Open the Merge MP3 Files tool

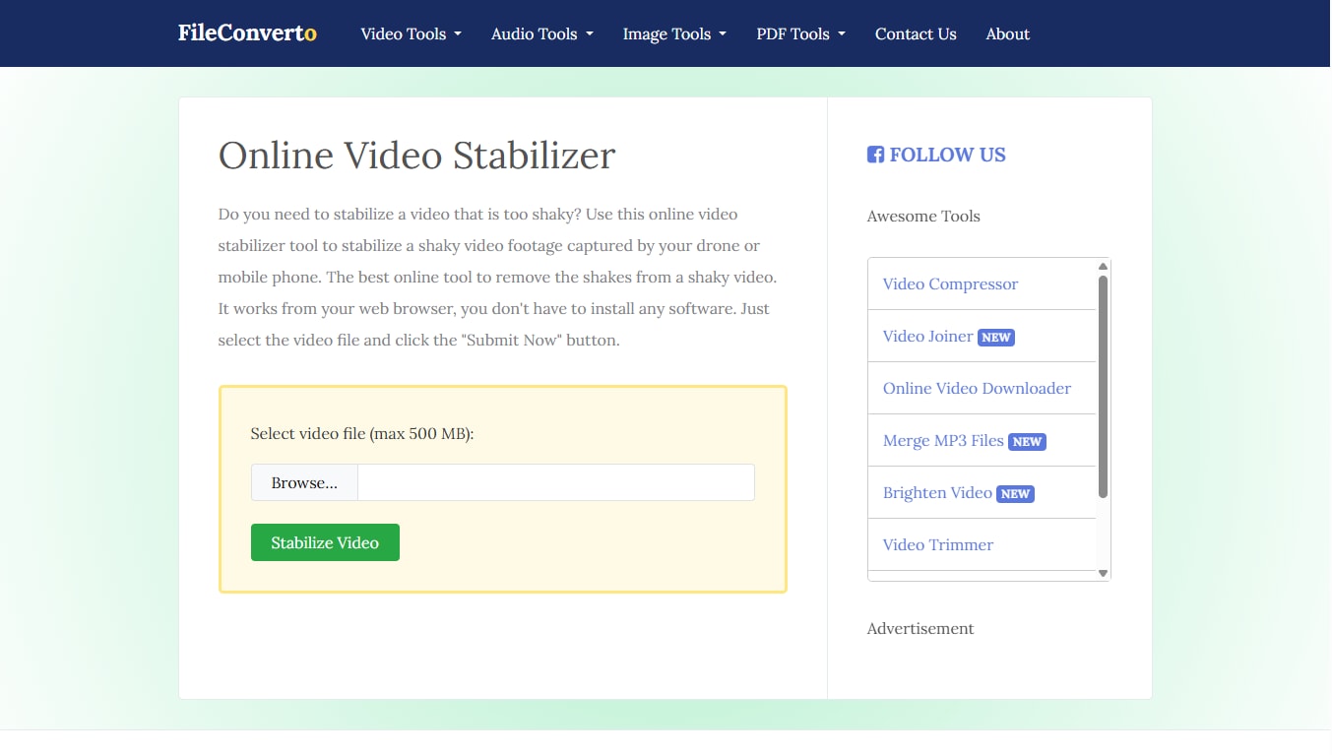[x=943, y=440]
